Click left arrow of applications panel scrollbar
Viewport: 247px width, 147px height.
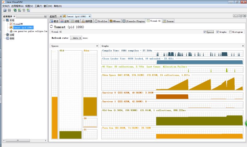pos(4,141)
